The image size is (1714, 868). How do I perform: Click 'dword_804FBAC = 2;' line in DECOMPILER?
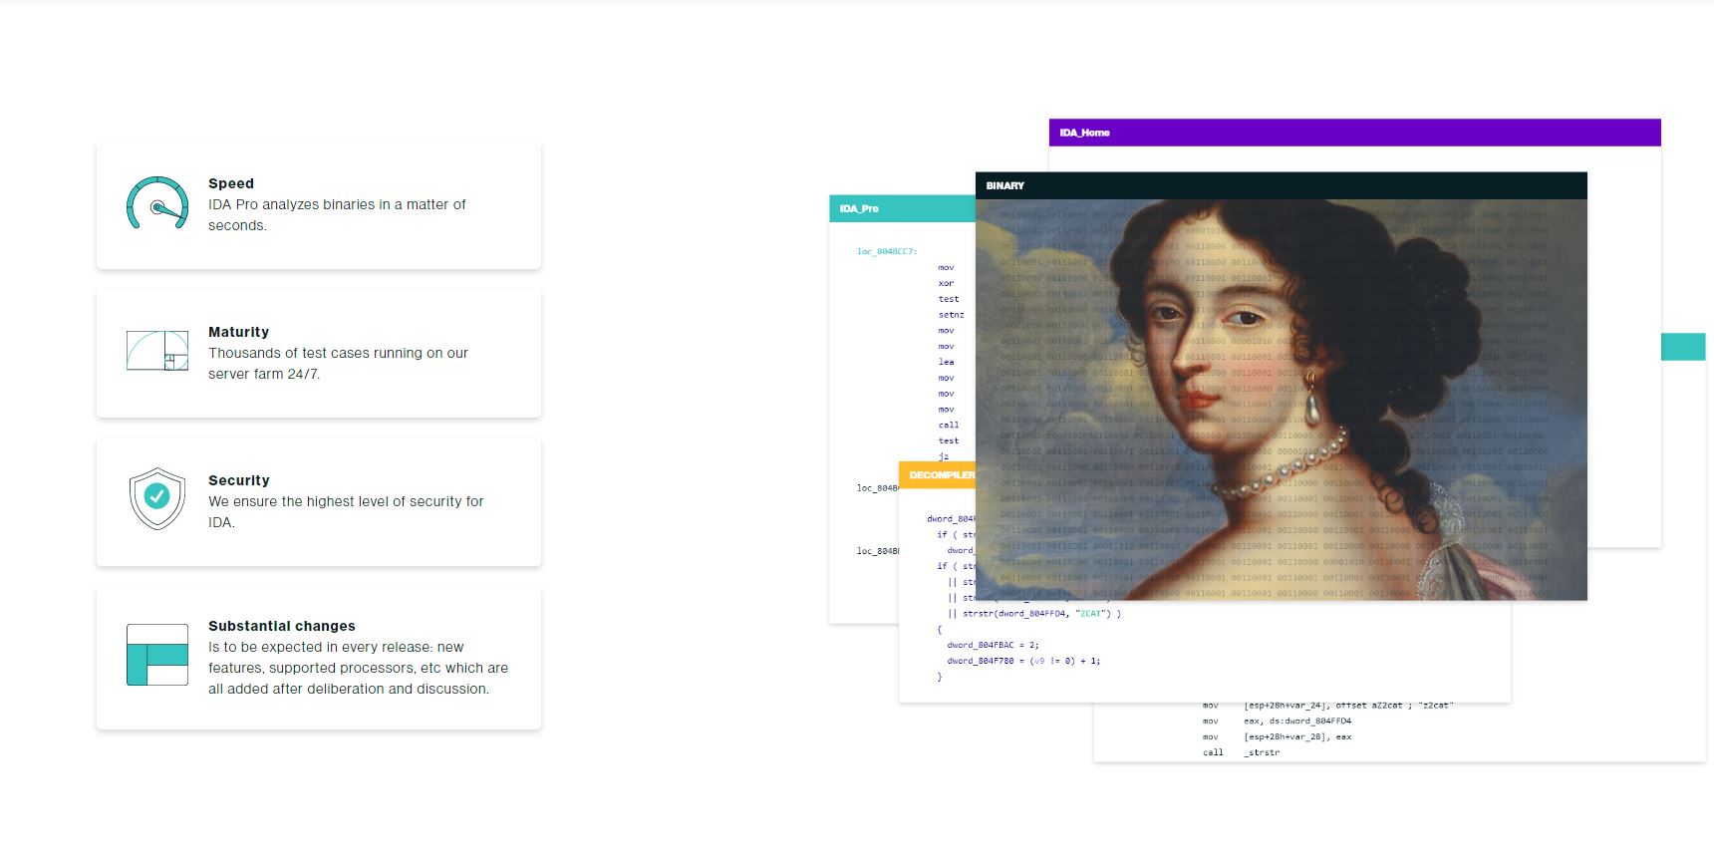pyautogui.click(x=993, y=645)
